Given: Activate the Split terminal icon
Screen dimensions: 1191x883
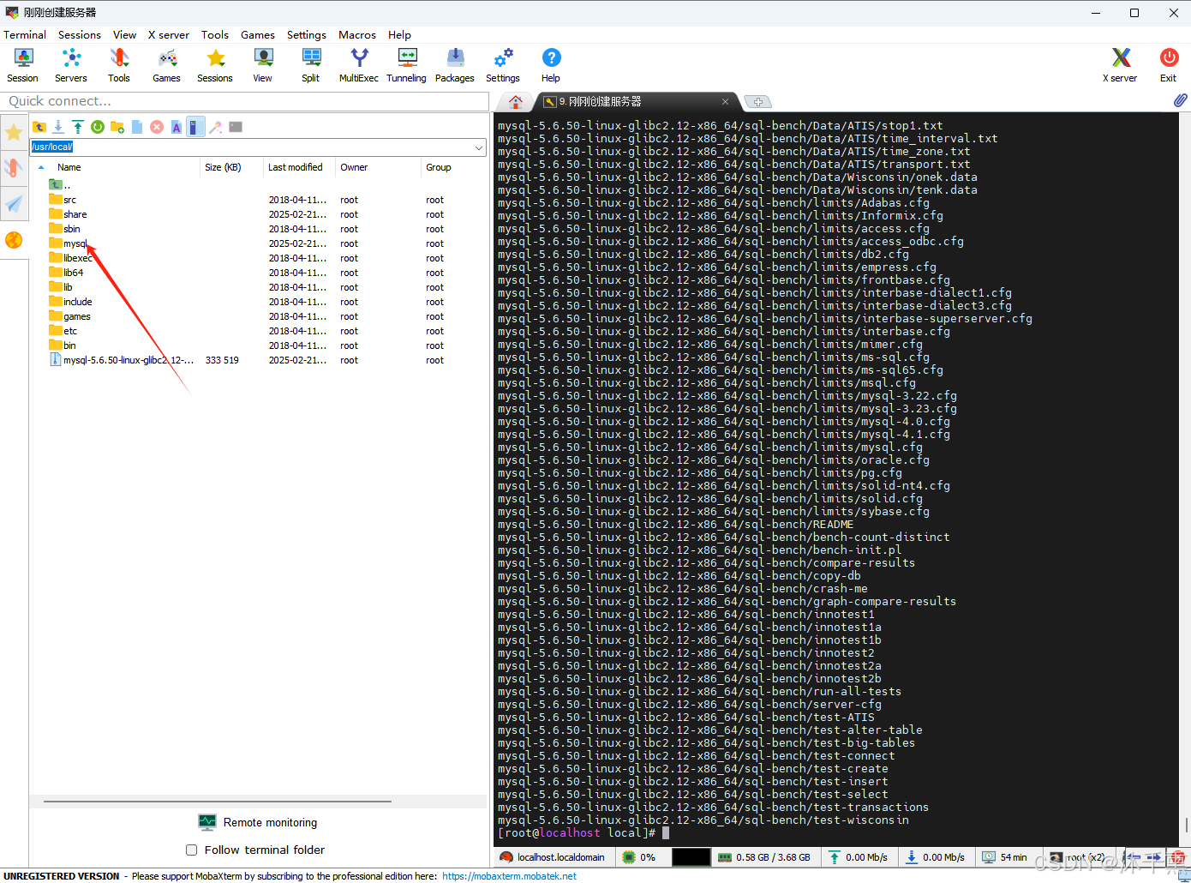Looking at the screenshot, I should [x=311, y=65].
